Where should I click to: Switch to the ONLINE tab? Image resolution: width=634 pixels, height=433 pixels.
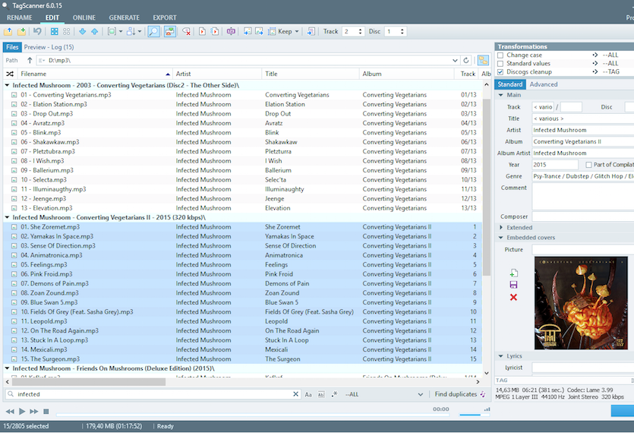(x=84, y=17)
